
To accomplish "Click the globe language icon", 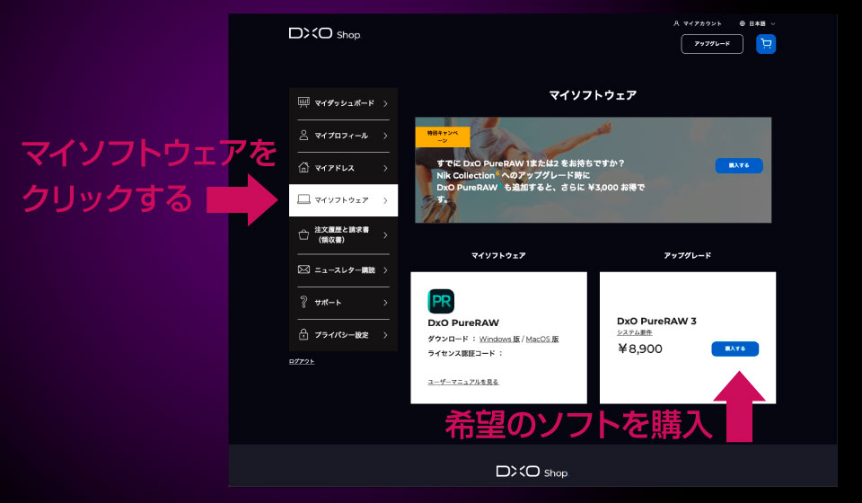I will (743, 23).
